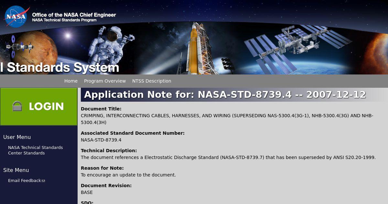
Task: Open NTSS Description in navigation bar
Action: click(152, 81)
